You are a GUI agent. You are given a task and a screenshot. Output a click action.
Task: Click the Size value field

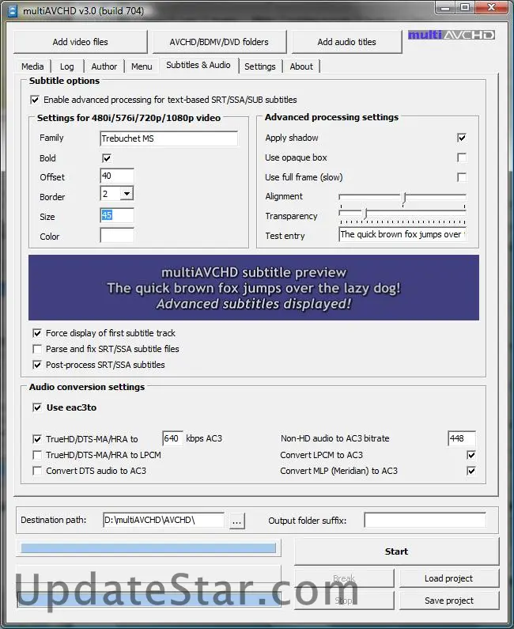pos(117,215)
